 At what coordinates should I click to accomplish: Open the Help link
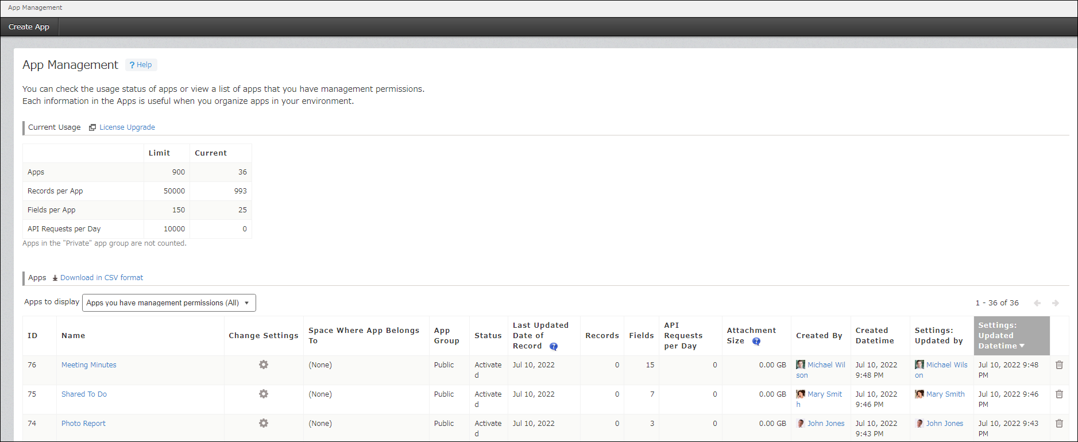[141, 65]
